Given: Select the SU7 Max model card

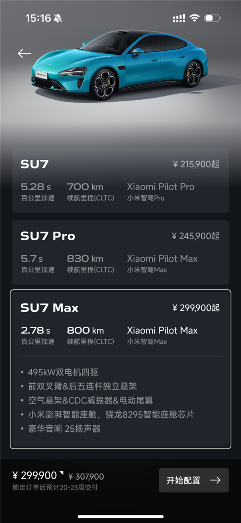Looking at the screenshot, I should tap(120, 369).
